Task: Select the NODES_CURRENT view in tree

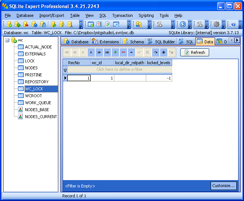Action: point(41,117)
